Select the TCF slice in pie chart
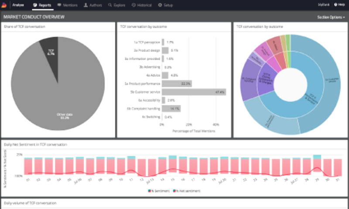The image size is (349, 209). 51,53
